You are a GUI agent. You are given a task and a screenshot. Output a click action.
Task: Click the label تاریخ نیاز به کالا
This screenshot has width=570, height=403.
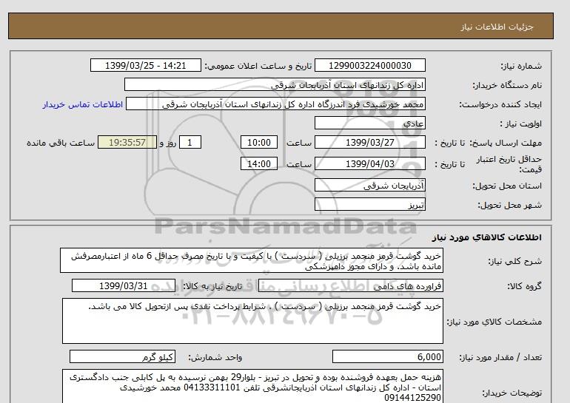click(x=212, y=286)
